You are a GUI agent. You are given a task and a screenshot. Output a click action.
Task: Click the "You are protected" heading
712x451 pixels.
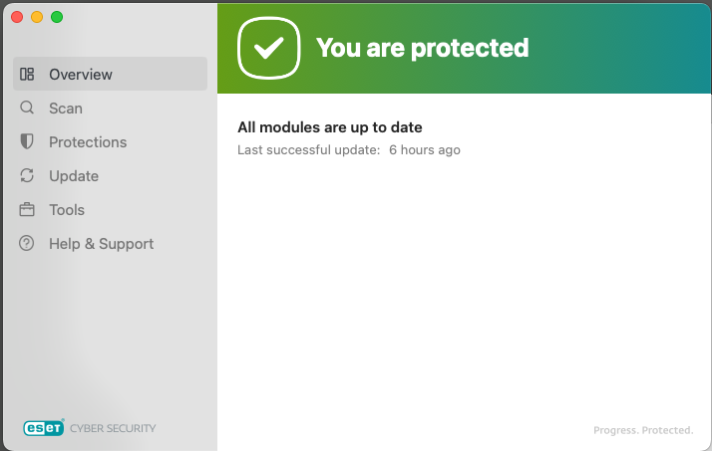(422, 47)
